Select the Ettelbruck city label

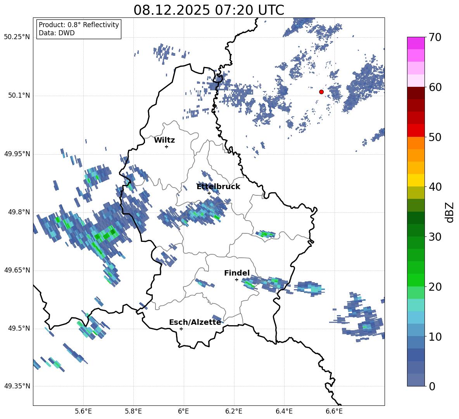(218, 187)
